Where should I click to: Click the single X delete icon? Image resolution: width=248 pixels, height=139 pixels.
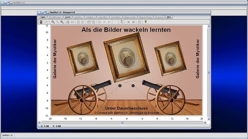point(129,22)
